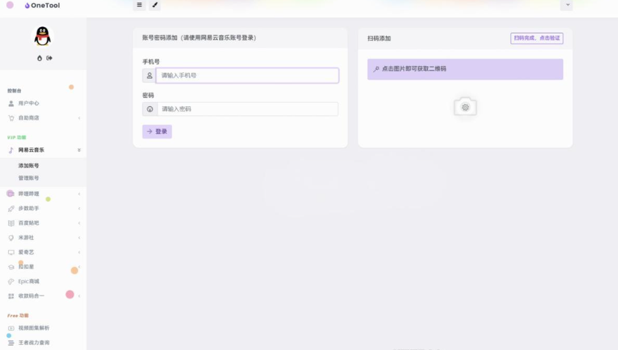This screenshot has height=350, width=618.
Task: Click the QQ penguin avatar
Action: pos(43,37)
